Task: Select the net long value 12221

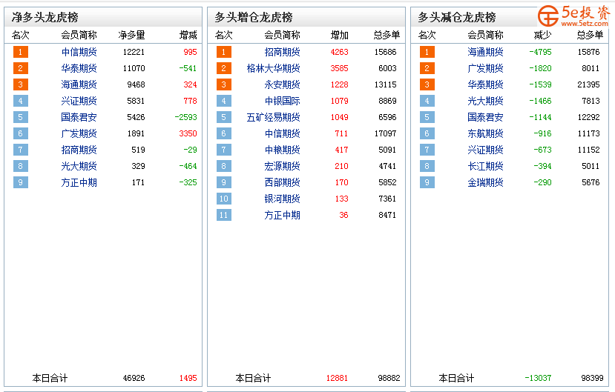Action: tap(134, 52)
